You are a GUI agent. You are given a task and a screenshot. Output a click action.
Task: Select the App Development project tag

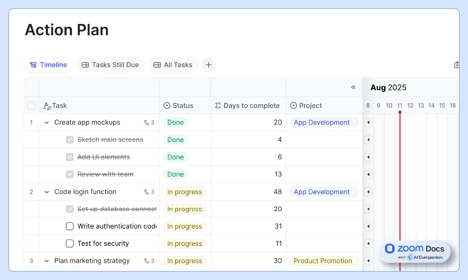[x=324, y=122]
